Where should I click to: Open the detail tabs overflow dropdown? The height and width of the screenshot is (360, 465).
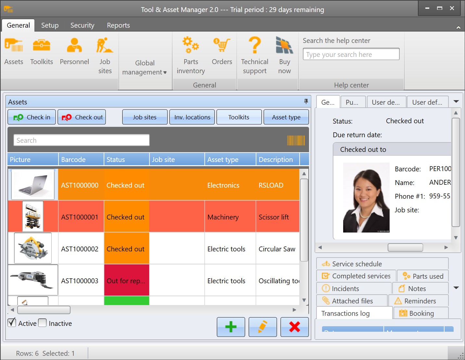(456, 102)
